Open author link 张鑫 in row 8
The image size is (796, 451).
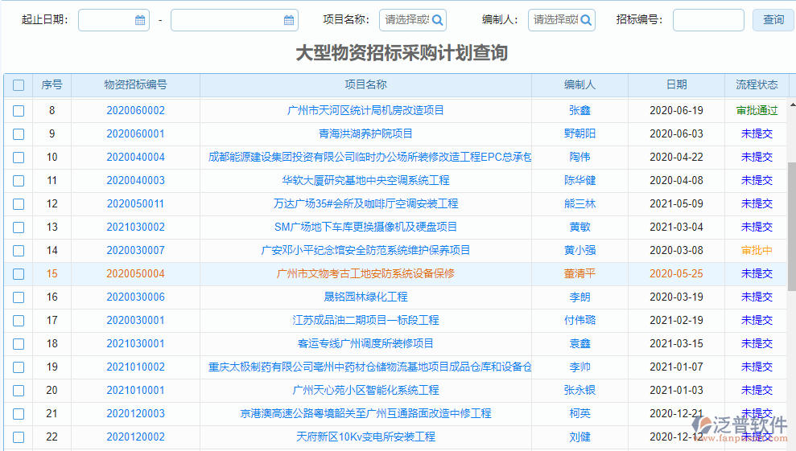pyautogui.click(x=579, y=111)
